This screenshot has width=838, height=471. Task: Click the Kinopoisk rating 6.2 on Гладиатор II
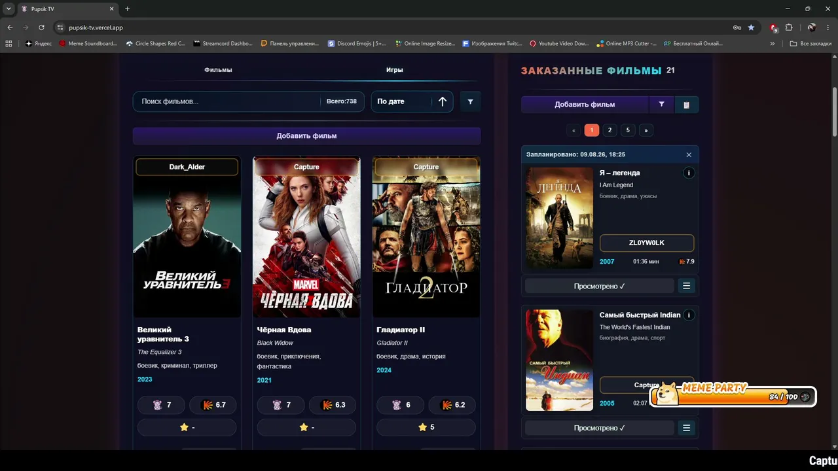(452, 405)
